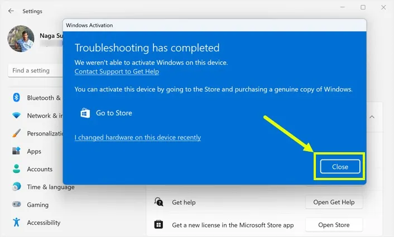This screenshot has width=394, height=237.
Task: Close the Settings window
Action: (383, 7)
